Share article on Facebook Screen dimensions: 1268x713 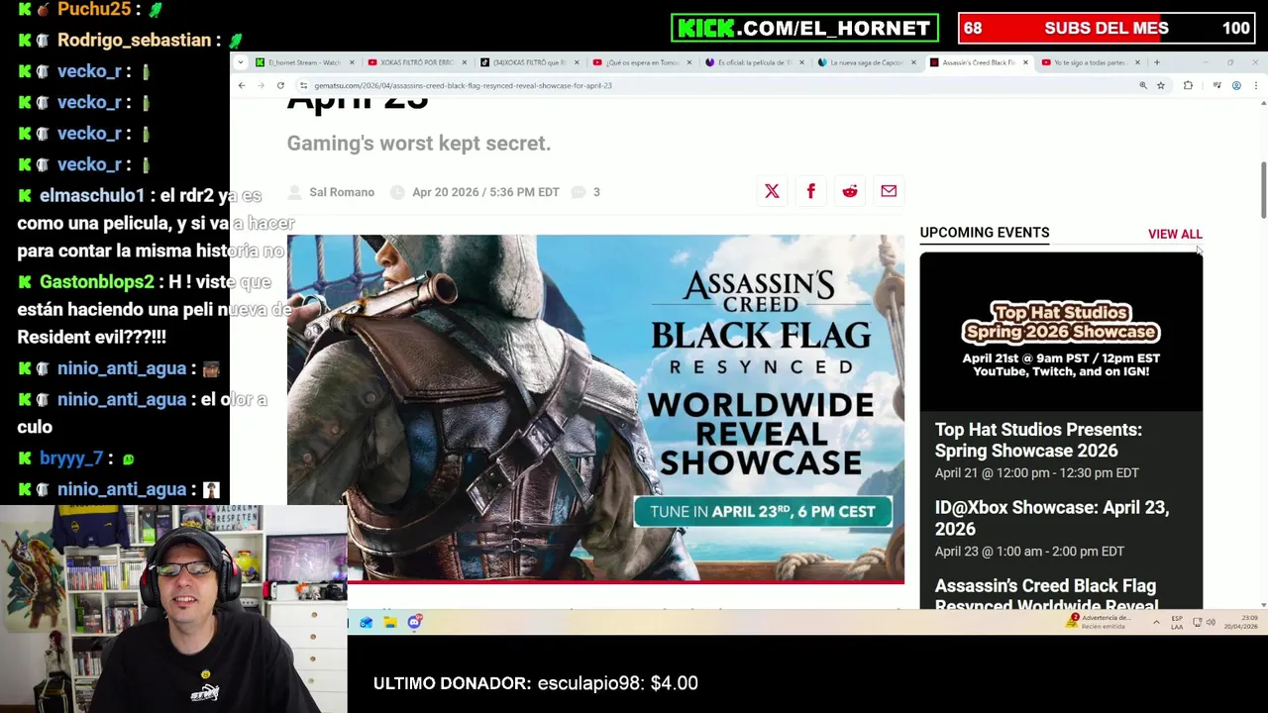pos(810,191)
